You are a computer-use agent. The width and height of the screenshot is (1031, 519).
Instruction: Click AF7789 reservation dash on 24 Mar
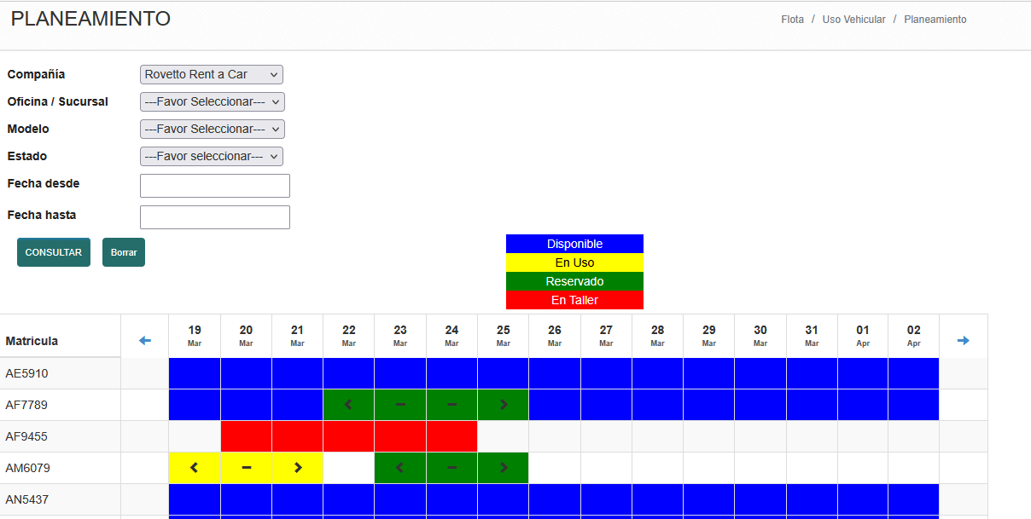pyautogui.click(x=451, y=405)
